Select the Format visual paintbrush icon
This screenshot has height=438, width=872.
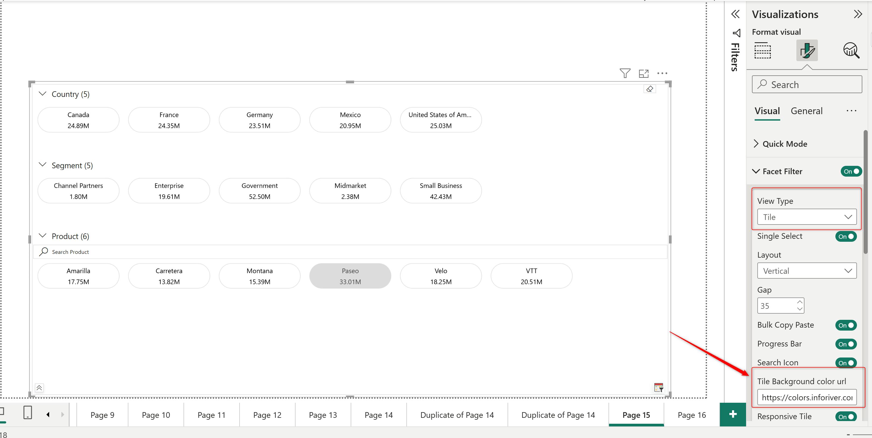pyautogui.click(x=807, y=50)
